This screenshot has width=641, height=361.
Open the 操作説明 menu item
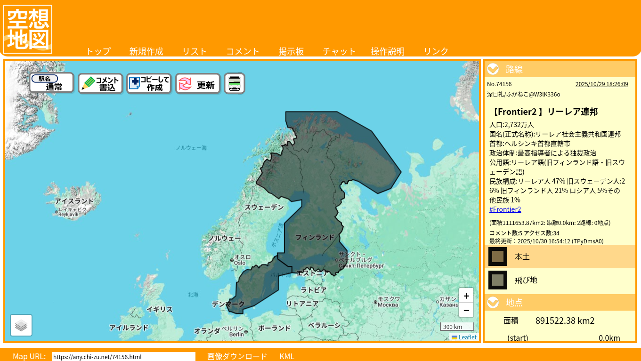coord(388,51)
